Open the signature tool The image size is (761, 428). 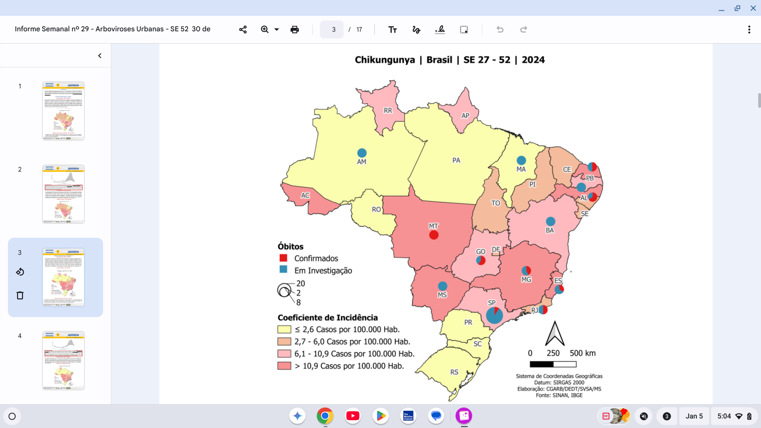440,30
